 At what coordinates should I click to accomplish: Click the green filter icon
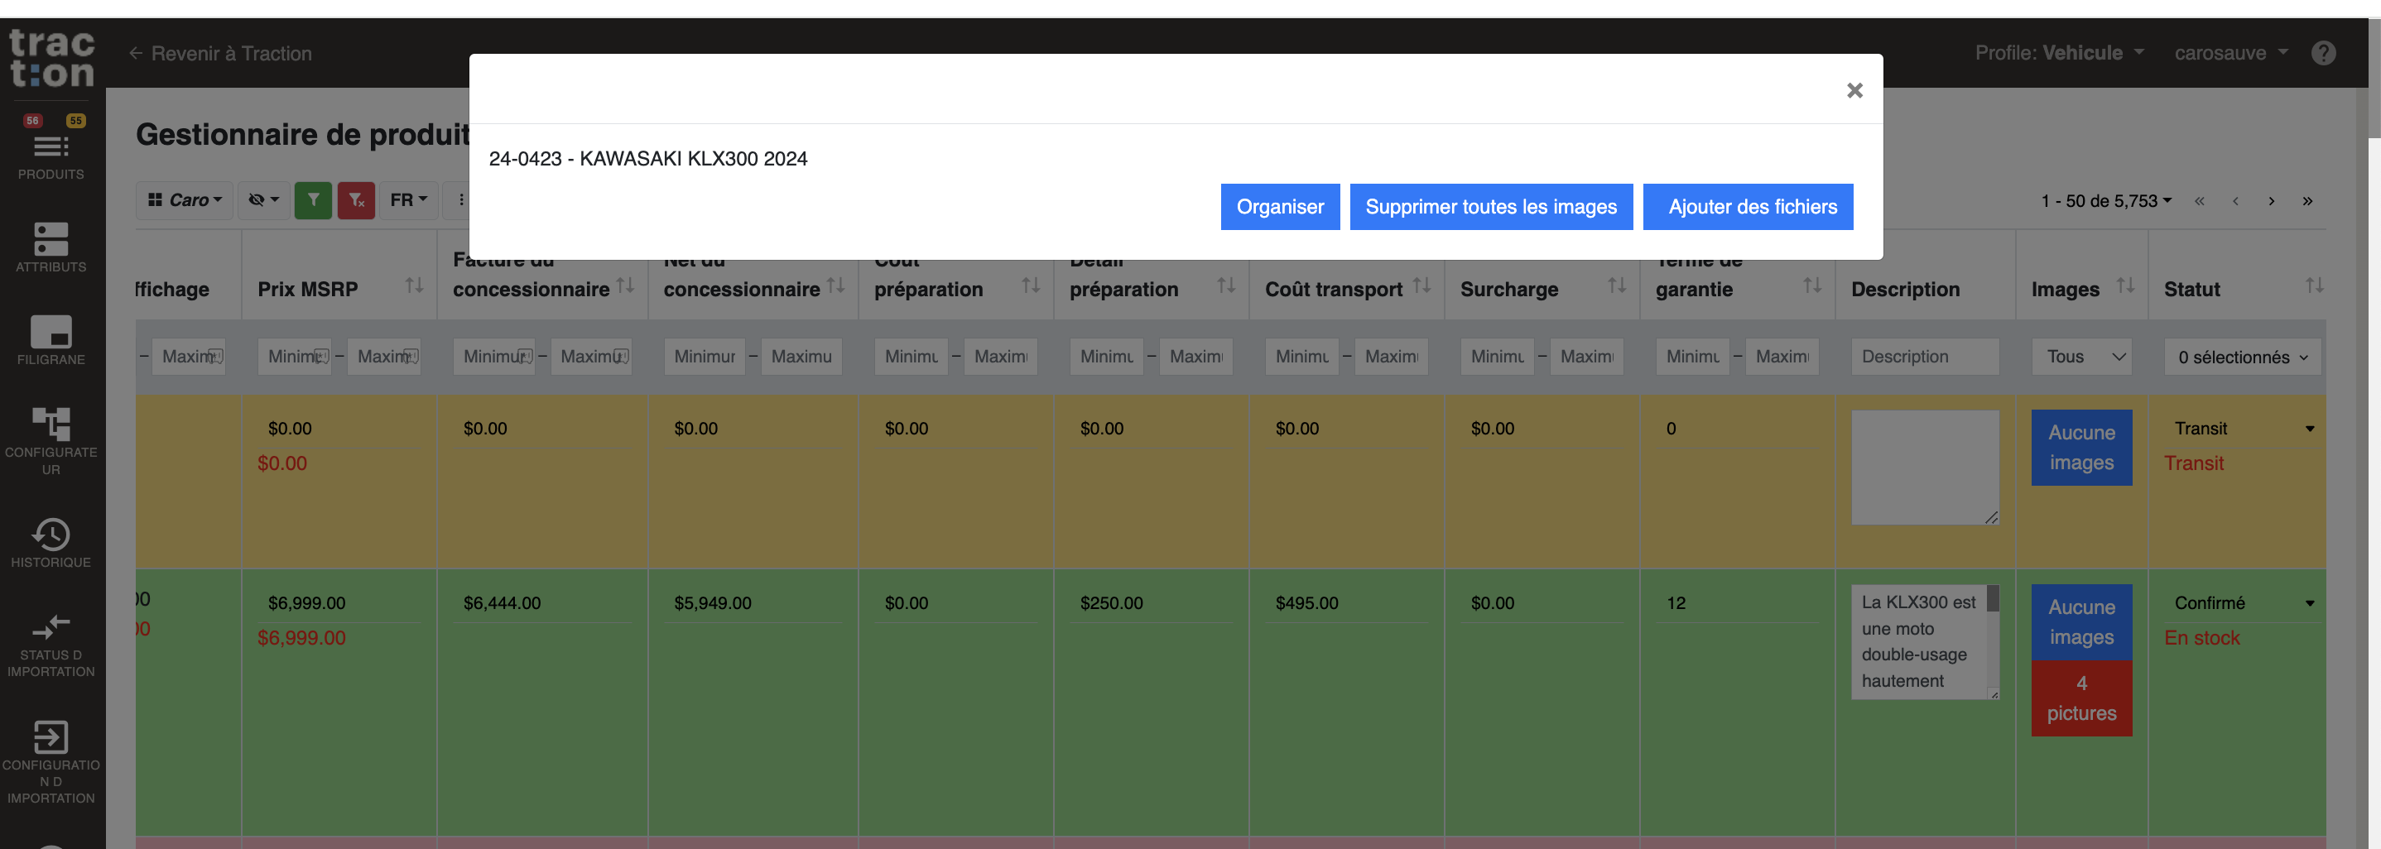coord(313,199)
